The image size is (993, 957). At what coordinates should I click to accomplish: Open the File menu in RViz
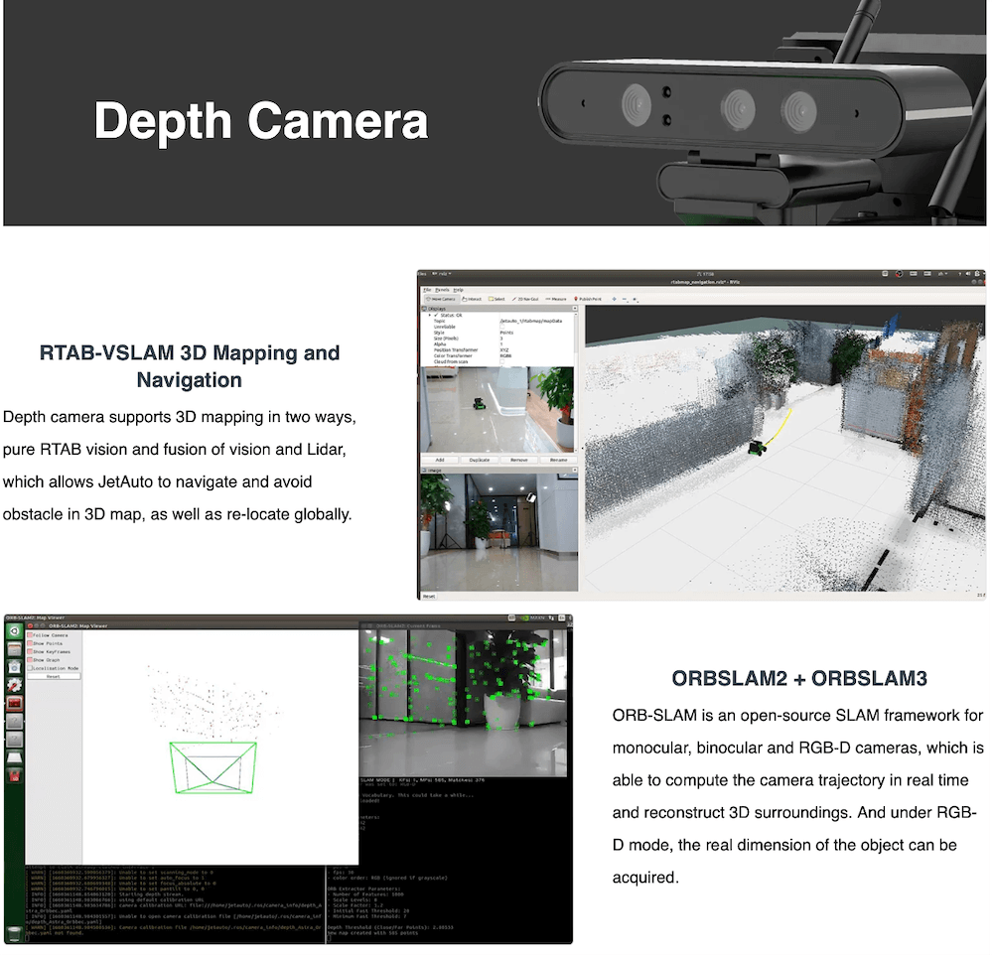[427, 290]
